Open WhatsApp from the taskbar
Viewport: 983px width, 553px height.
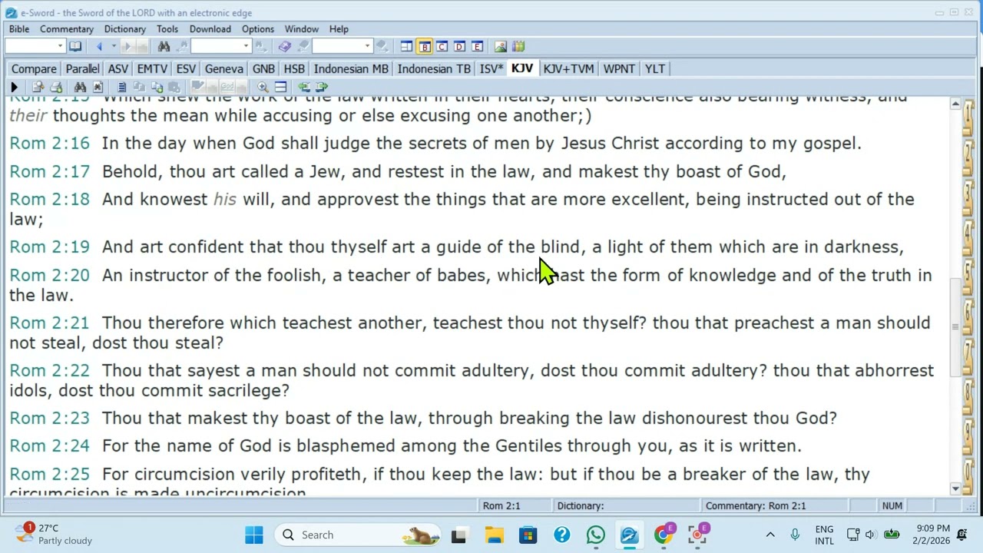596,535
